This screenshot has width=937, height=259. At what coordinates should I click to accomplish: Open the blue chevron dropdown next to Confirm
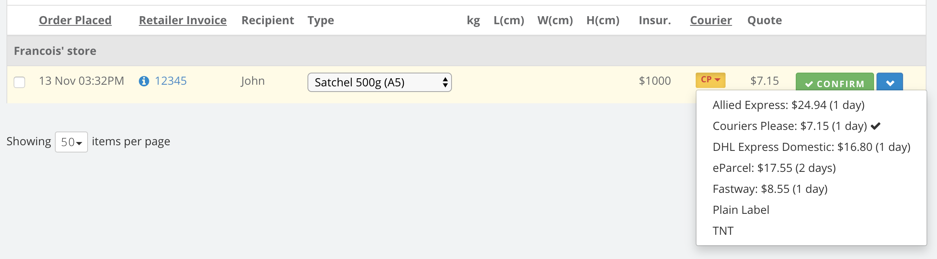(890, 83)
